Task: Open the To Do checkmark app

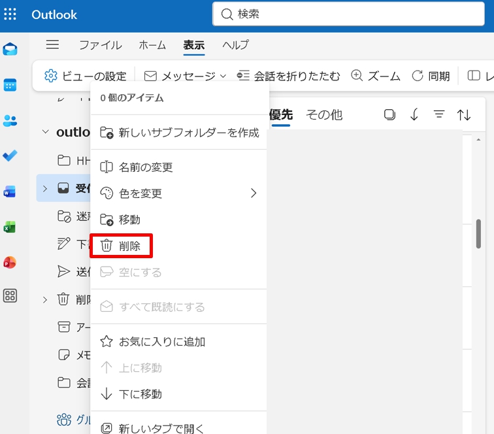Action: [10, 156]
